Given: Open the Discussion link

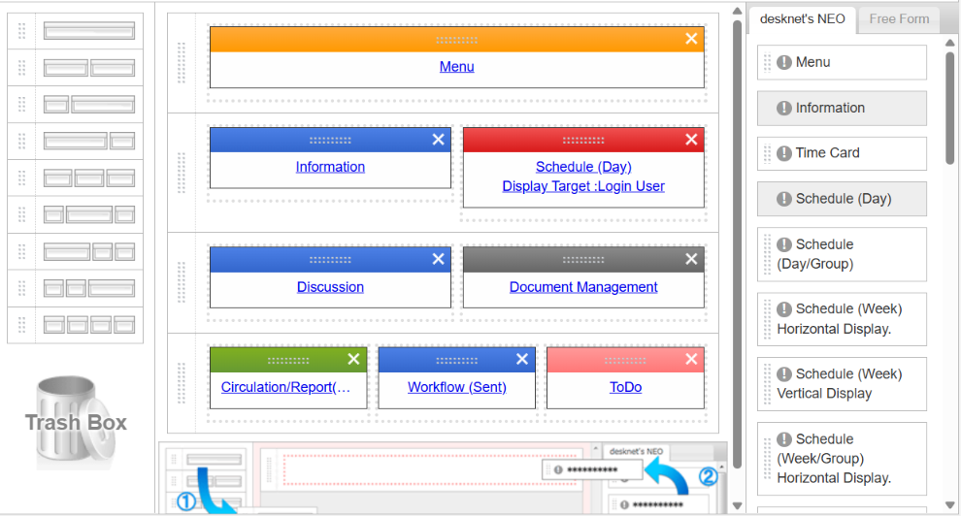Looking at the screenshot, I should point(330,287).
